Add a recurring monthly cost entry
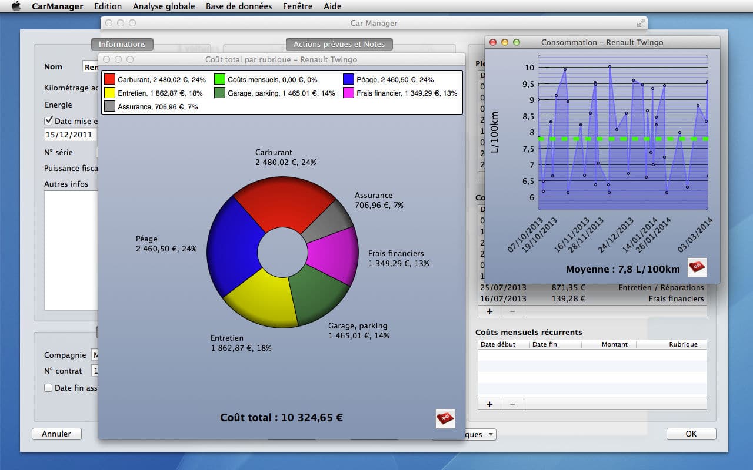The height and width of the screenshot is (470, 753). tap(489, 404)
